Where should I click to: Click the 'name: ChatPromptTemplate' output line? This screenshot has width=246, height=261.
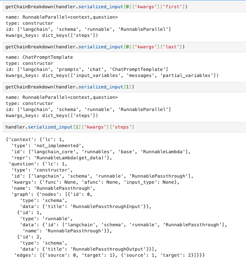click(39, 57)
